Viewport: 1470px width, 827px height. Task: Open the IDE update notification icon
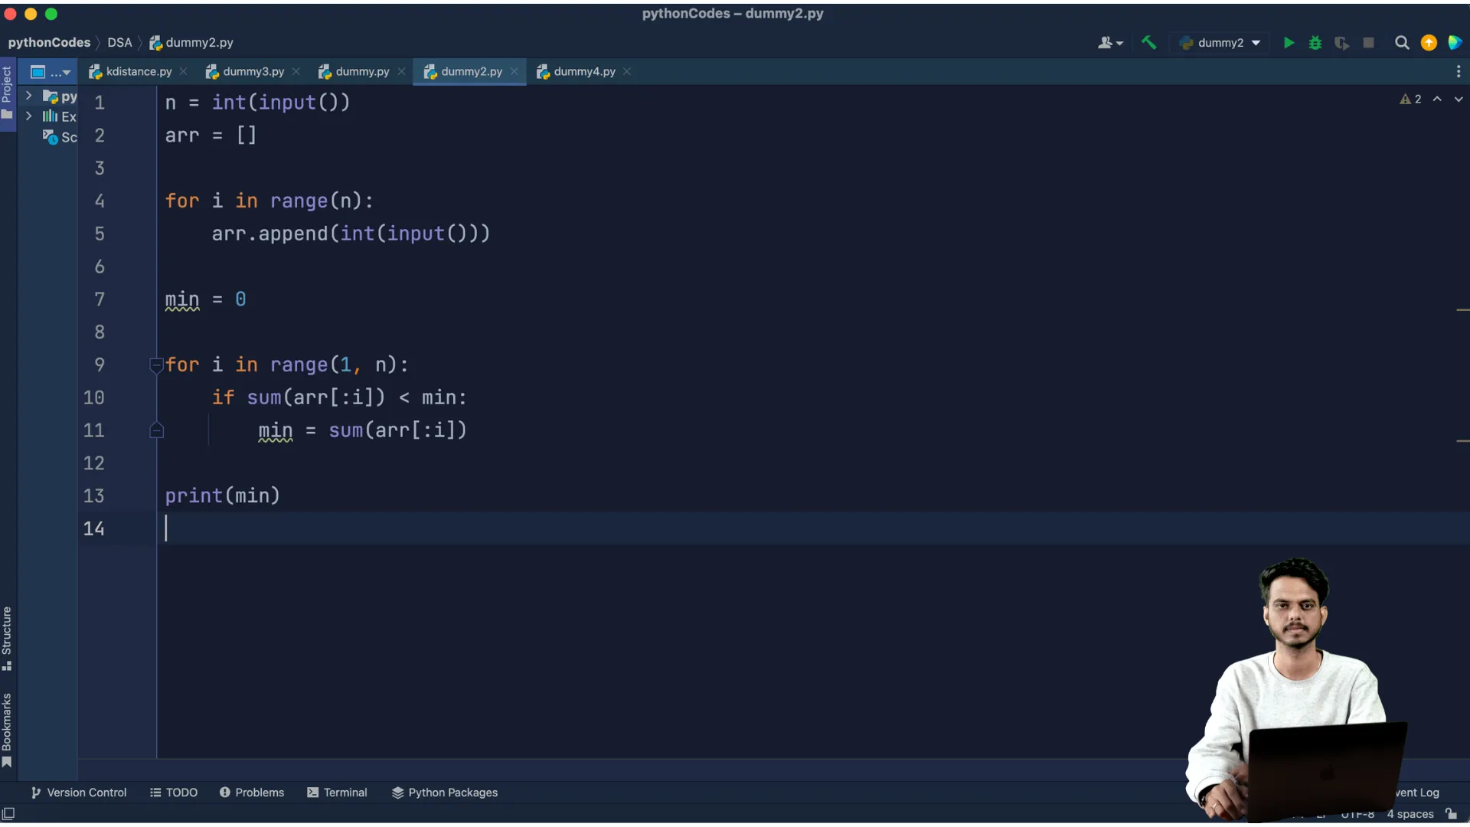click(x=1429, y=43)
